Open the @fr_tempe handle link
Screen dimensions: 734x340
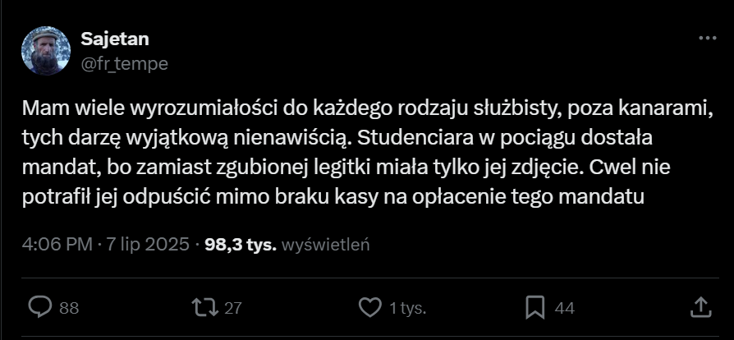[124, 63]
